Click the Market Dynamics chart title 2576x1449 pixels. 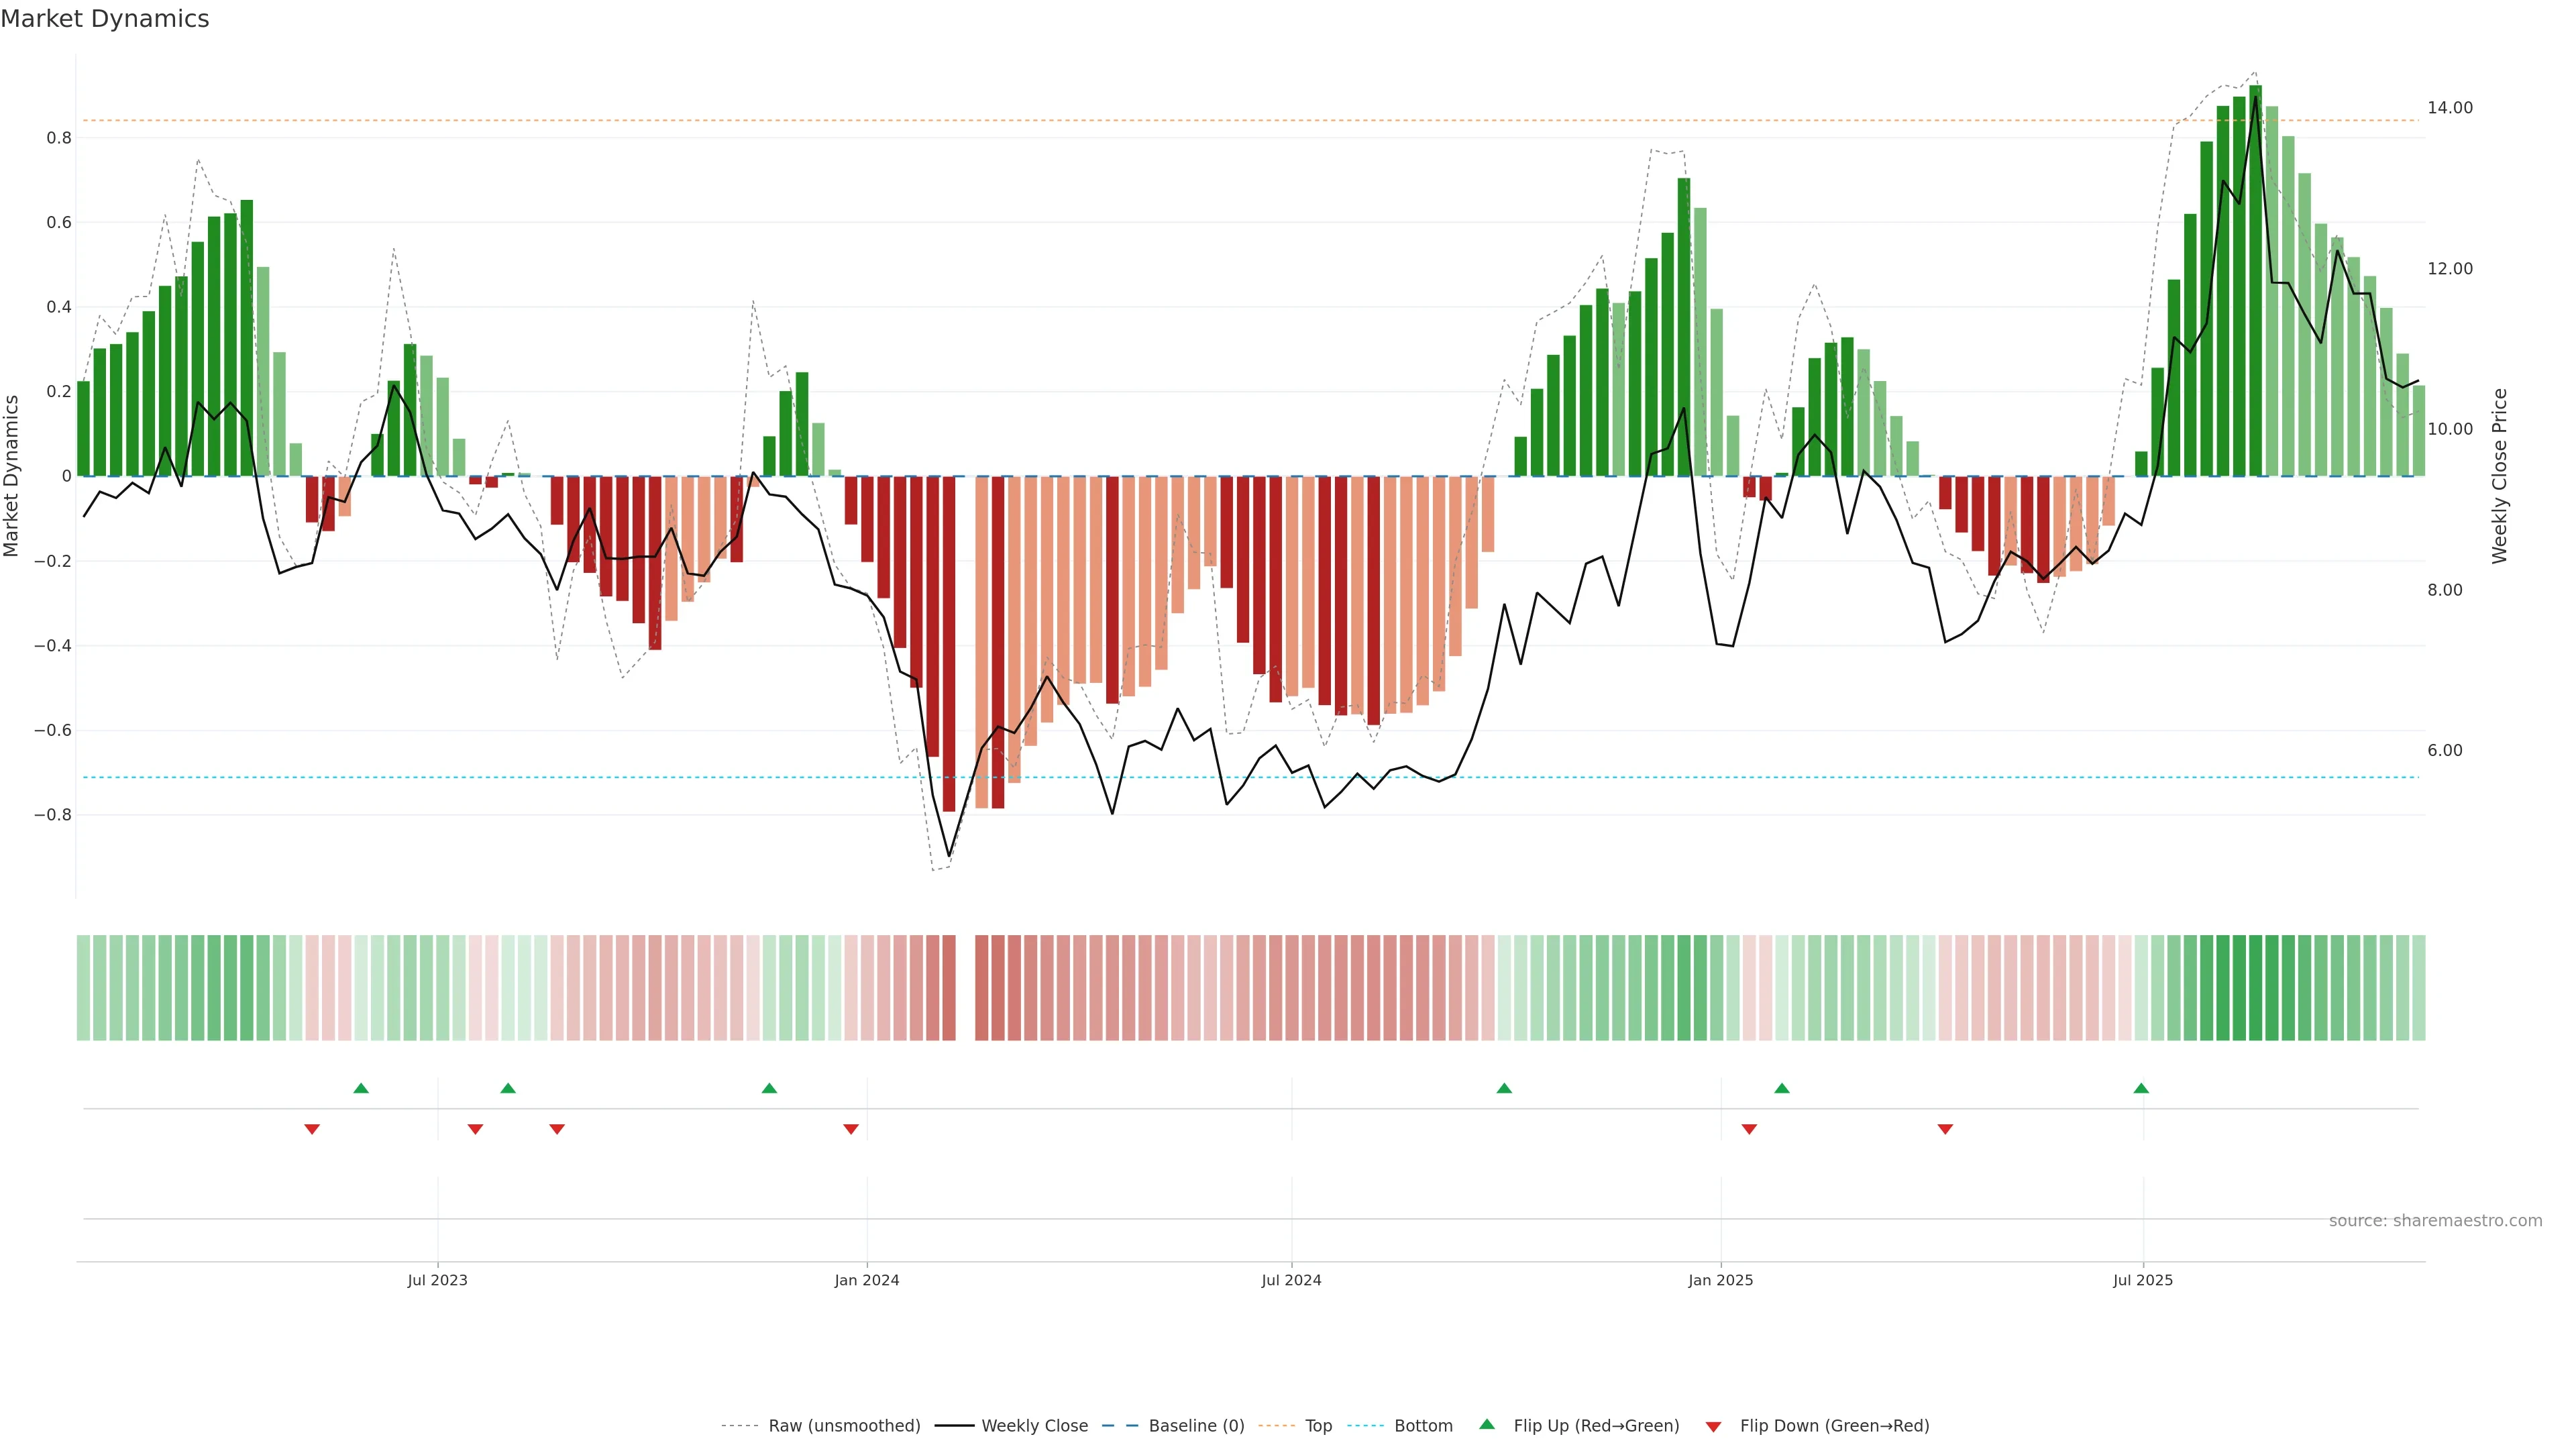pyautogui.click(x=105, y=19)
